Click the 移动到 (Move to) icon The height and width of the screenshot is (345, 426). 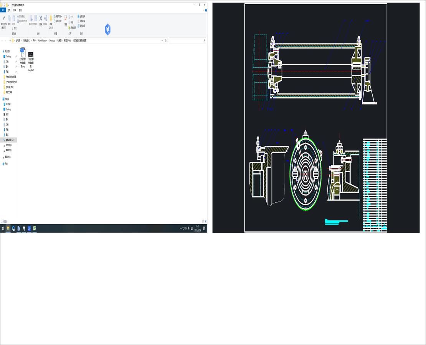pyautogui.click(x=31, y=18)
